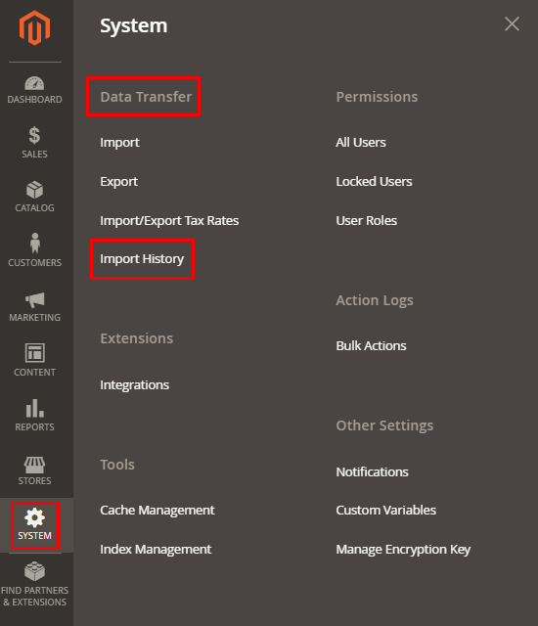538x626 pixels.
Task: Go to Import/Export Tax Rates
Action: click(x=169, y=220)
